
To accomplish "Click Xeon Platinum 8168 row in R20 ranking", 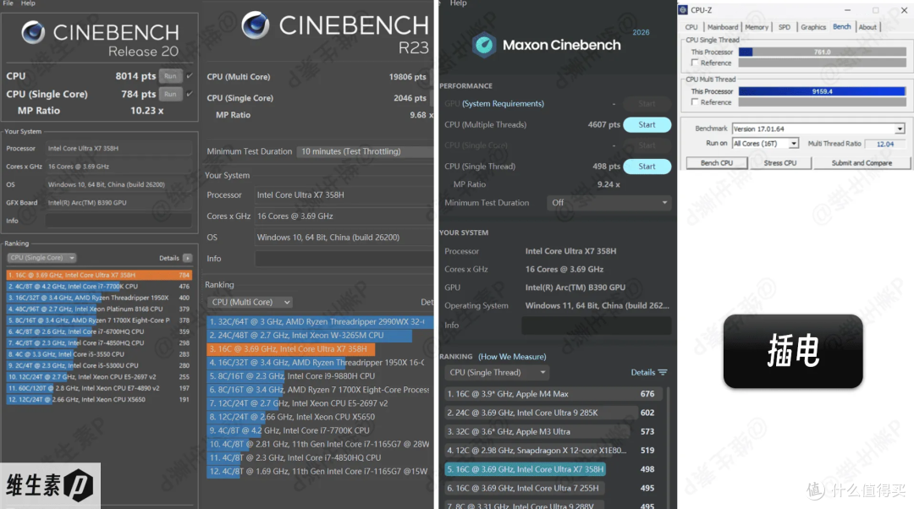I will (x=99, y=309).
